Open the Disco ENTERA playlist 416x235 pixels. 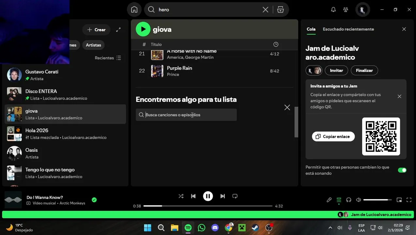[x=65, y=95]
